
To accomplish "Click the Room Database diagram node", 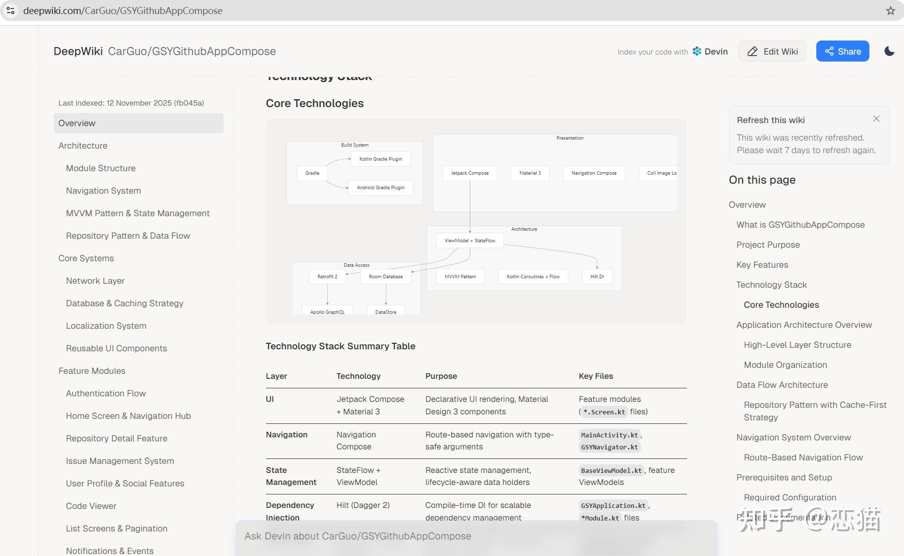I will point(386,276).
